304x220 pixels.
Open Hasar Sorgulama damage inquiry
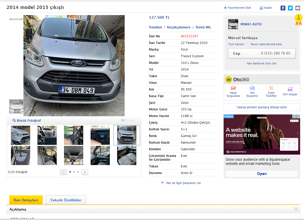pyautogui.click(x=233, y=91)
